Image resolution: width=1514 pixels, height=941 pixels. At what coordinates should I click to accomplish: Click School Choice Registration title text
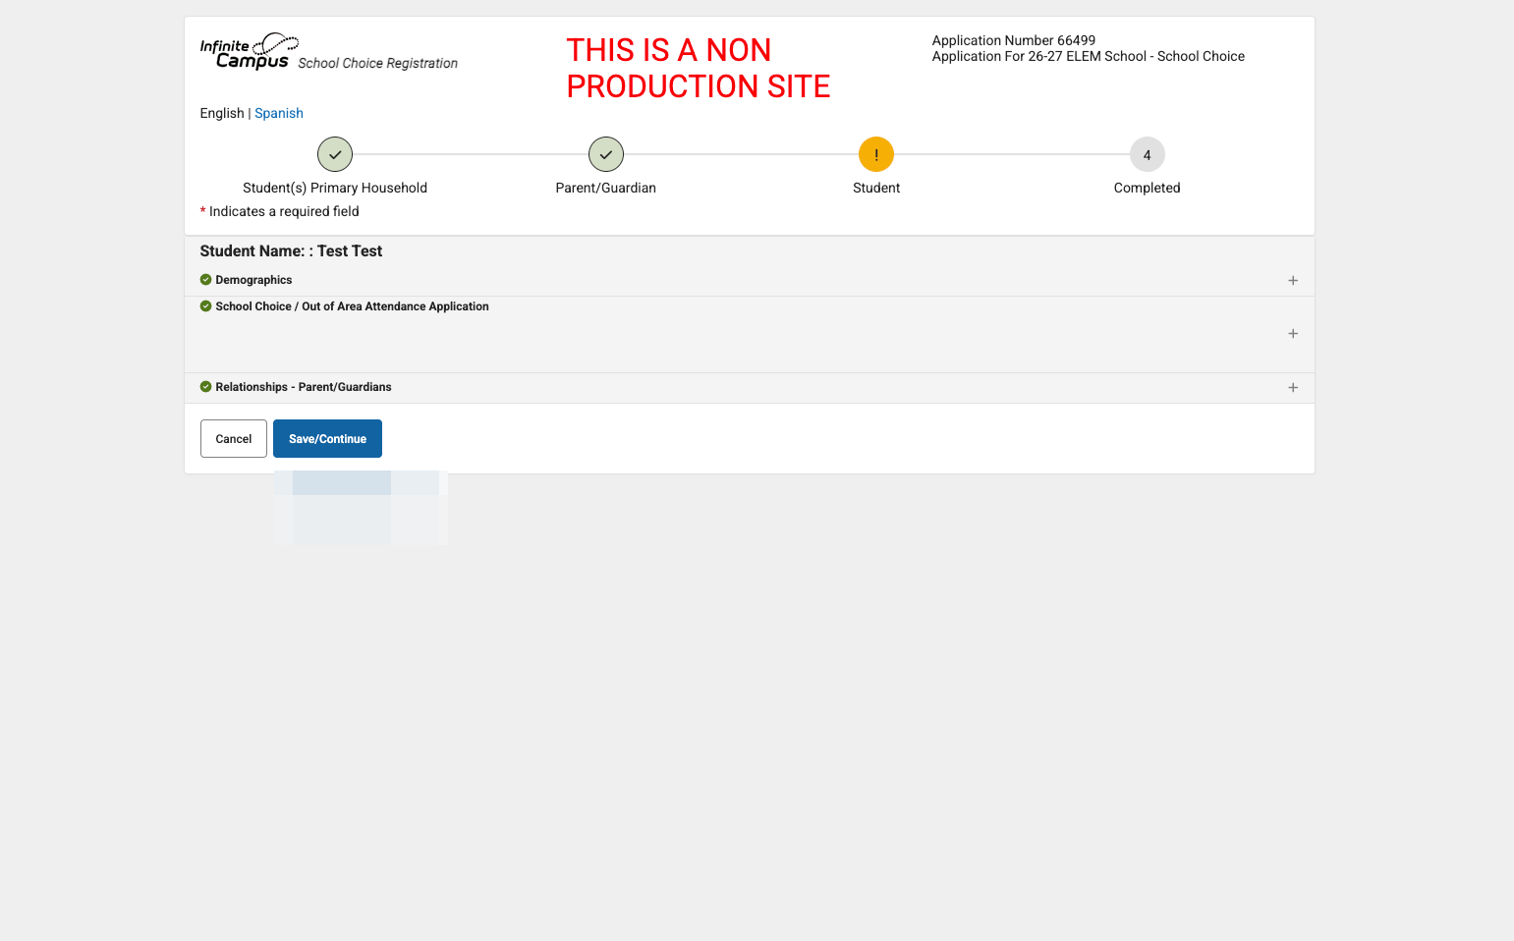[x=378, y=63]
